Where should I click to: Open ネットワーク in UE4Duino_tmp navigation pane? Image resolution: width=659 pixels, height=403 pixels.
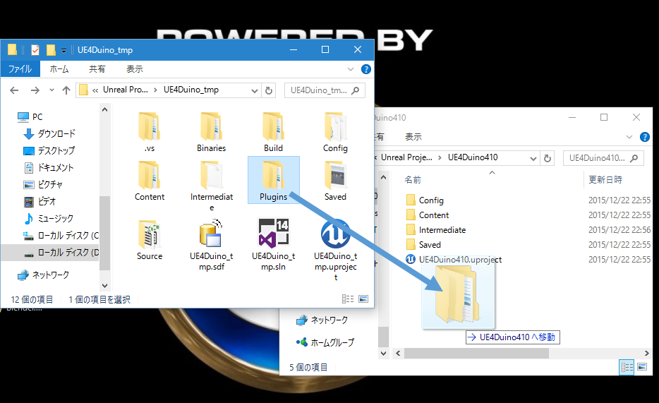pos(43,275)
